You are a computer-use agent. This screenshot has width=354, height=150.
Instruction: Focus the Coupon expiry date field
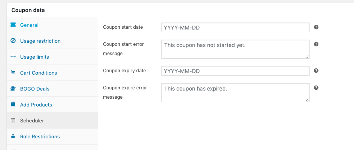click(235, 71)
